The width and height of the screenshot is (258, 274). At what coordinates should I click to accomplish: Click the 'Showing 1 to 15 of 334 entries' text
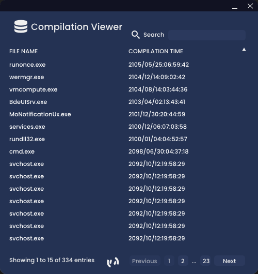tap(52, 260)
